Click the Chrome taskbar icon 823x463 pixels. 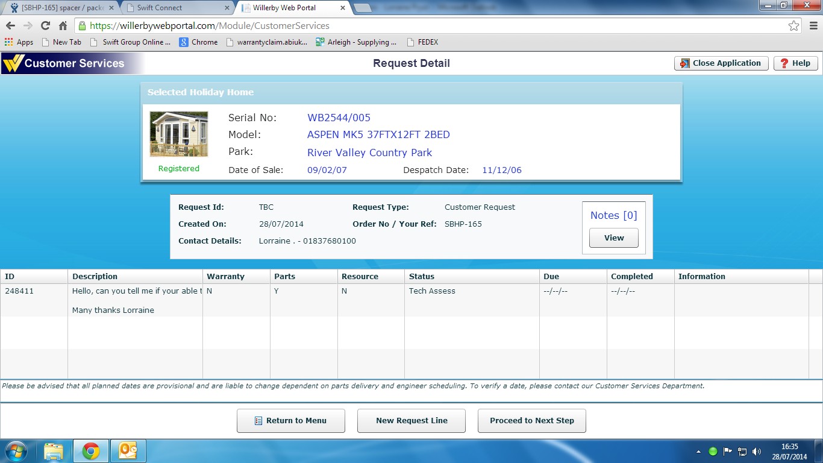point(91,451)
